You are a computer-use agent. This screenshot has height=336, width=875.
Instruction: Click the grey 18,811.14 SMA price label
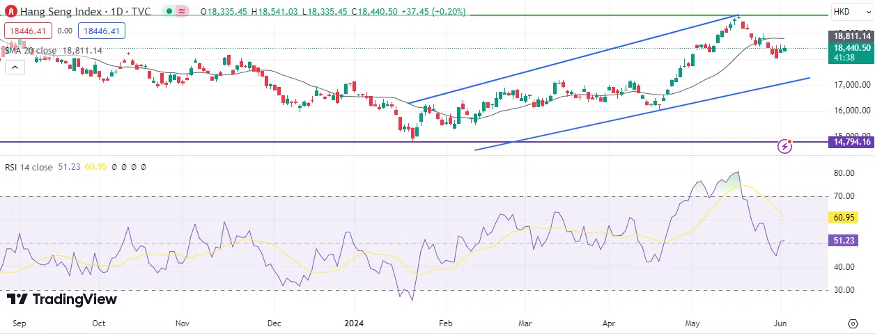(851, 35)
